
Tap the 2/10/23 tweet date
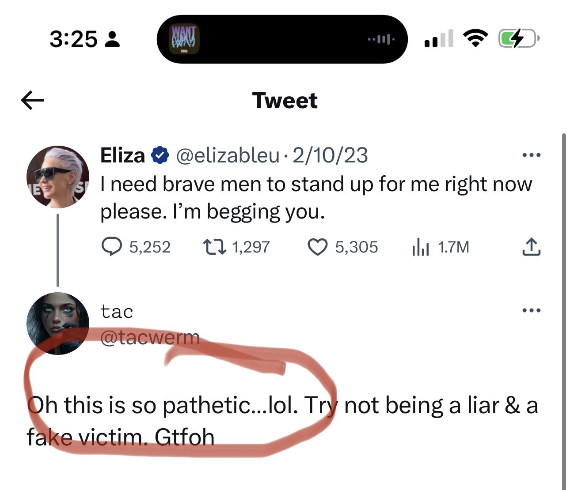pyautogui.click(x=330, y=155)
